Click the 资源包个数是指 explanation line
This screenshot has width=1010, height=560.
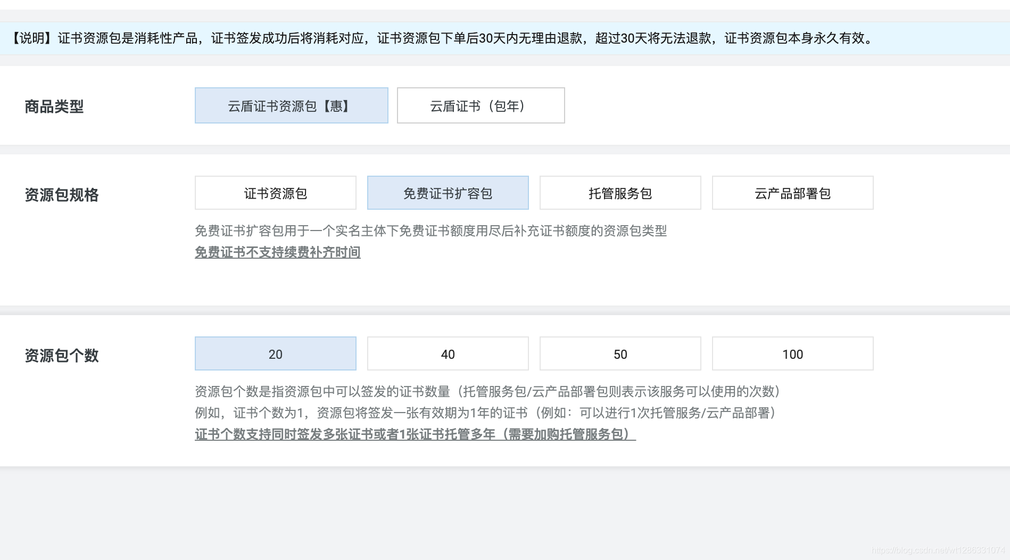click(x=487, y=392)
